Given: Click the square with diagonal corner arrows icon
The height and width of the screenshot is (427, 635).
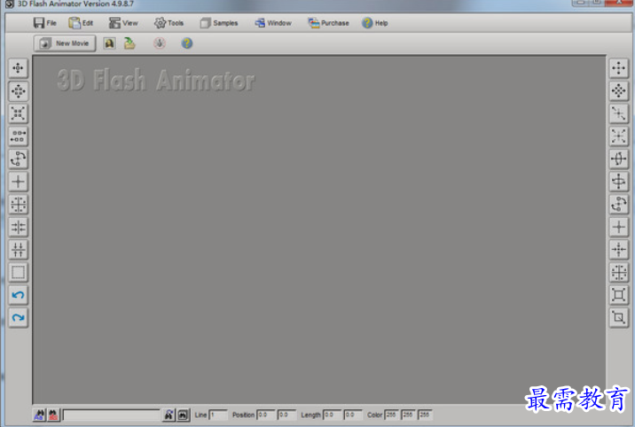Looking at the screenshot, I should [619, 317].
